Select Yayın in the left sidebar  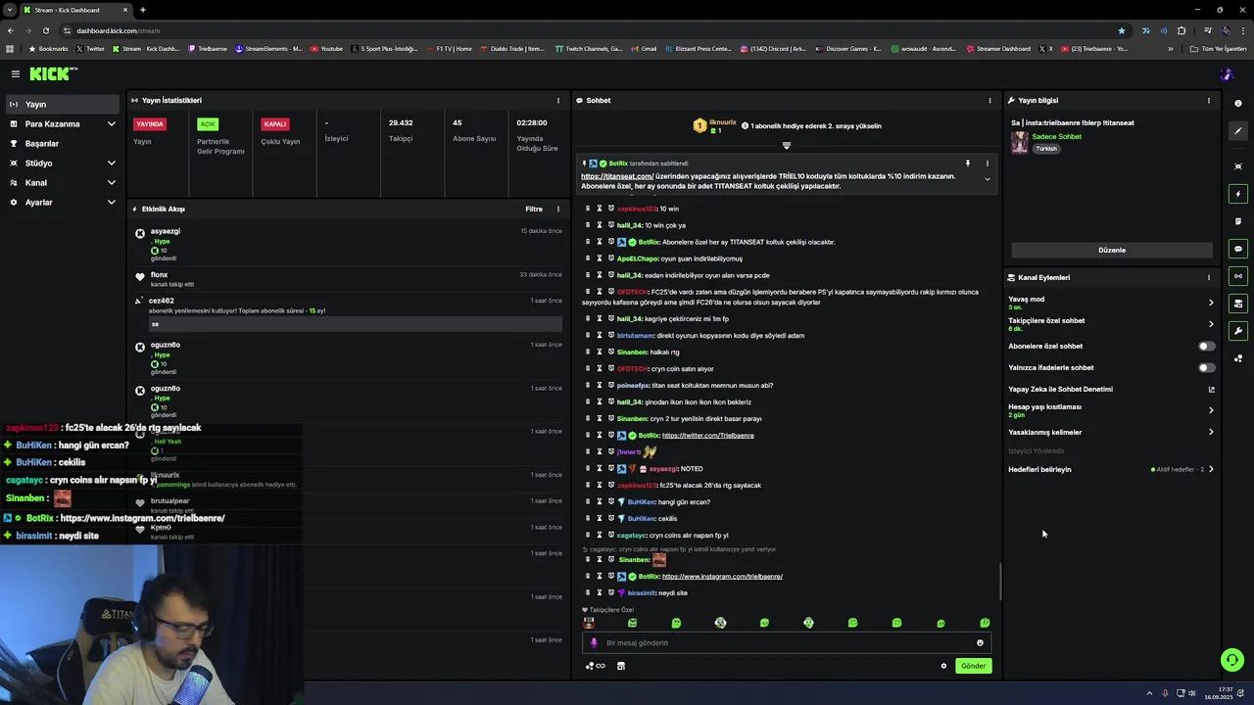[64, 104]
